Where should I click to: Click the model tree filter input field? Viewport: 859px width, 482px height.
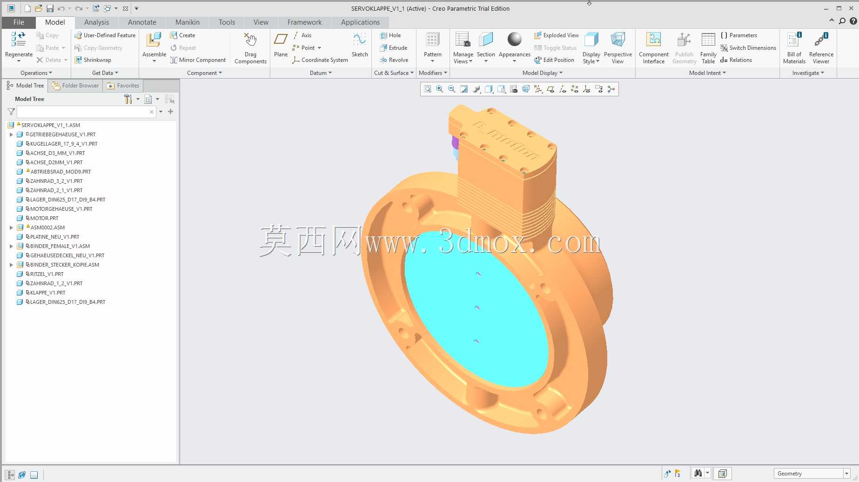pos(82,112)
